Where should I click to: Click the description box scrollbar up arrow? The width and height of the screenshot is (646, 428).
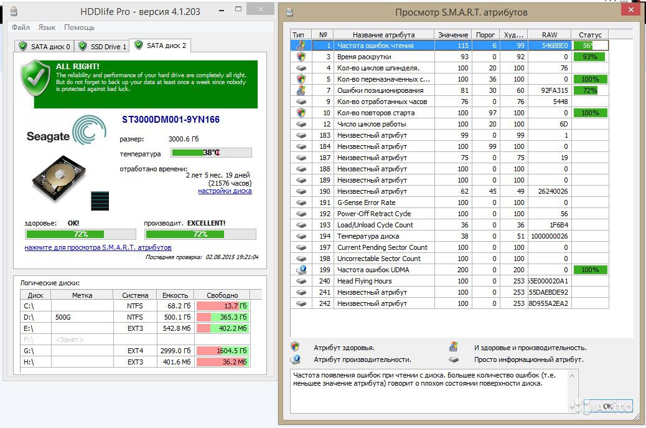[x=572, y=376]
